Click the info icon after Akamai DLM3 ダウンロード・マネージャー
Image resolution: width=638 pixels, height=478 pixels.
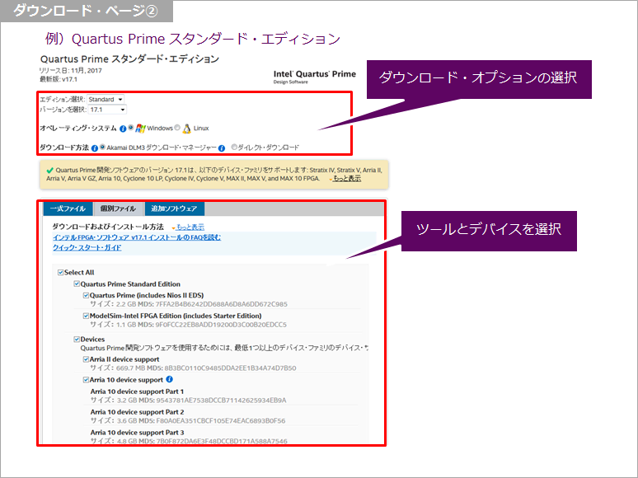[x=222, y=148]
